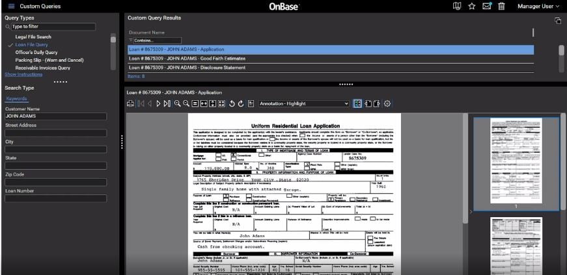Image resolution: width=567 pixels, height=275 pixels.
Task: Open the Annotation - Highlight dropdown
Action: pyautogui.click(x=304, y=104)
